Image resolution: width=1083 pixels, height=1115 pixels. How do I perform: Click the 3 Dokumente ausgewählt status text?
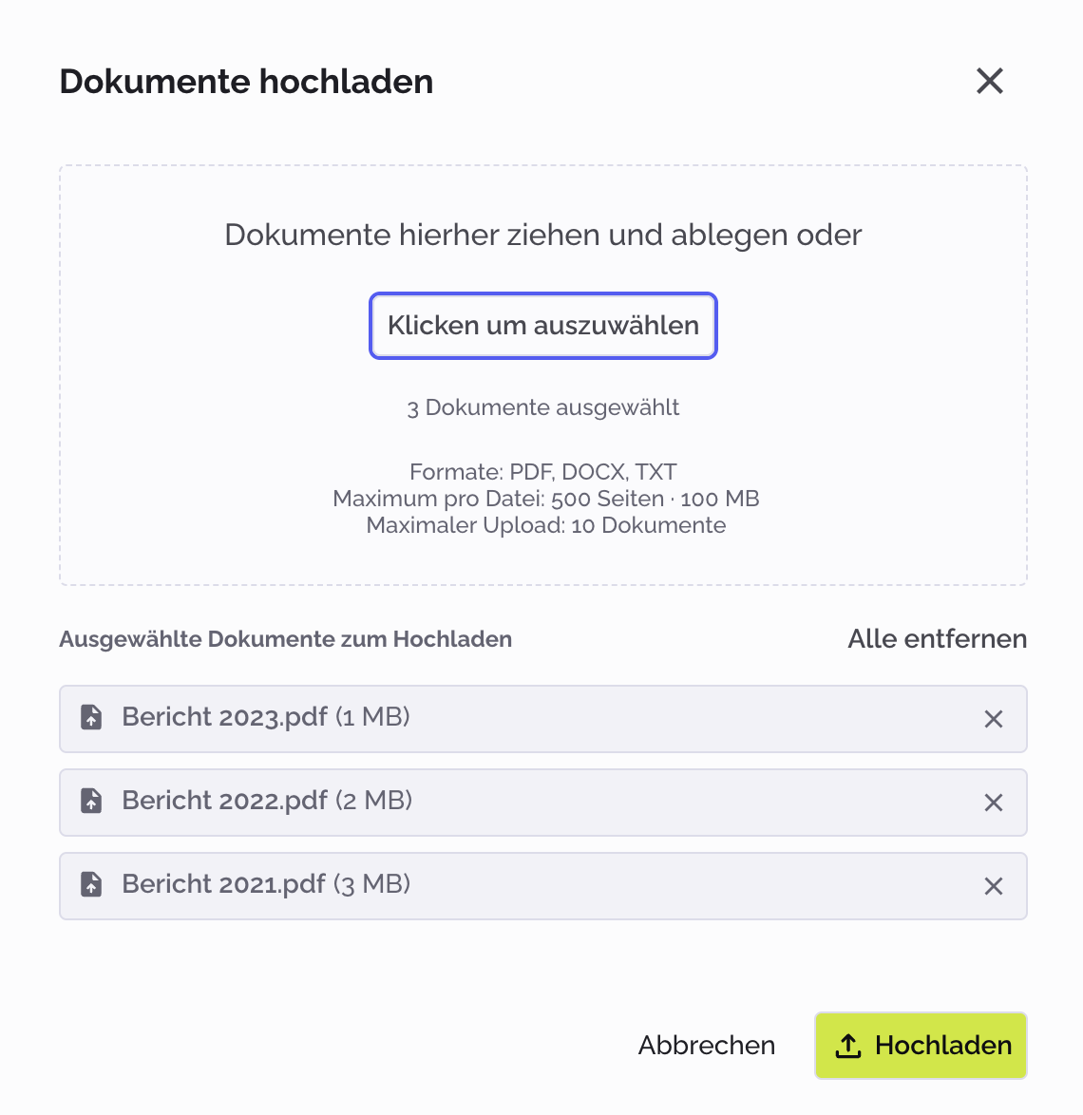pyautogui.click(x=542, y=407)
